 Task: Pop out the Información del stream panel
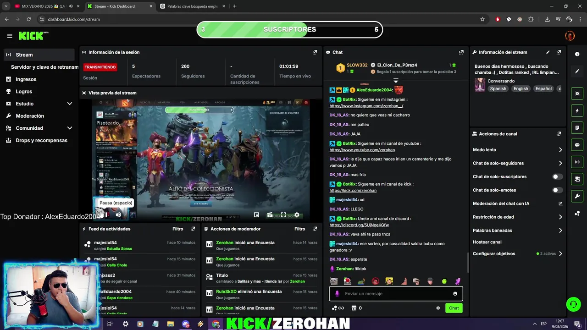click(x=559, y=52)
